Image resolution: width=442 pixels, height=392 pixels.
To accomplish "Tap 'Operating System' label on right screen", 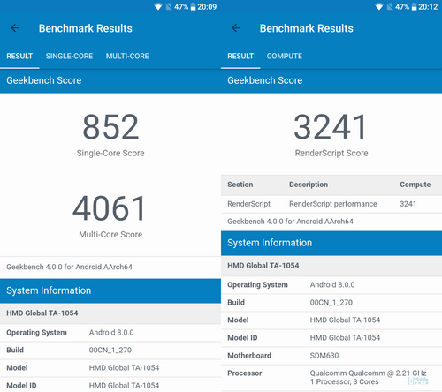I will click(257, 285).
